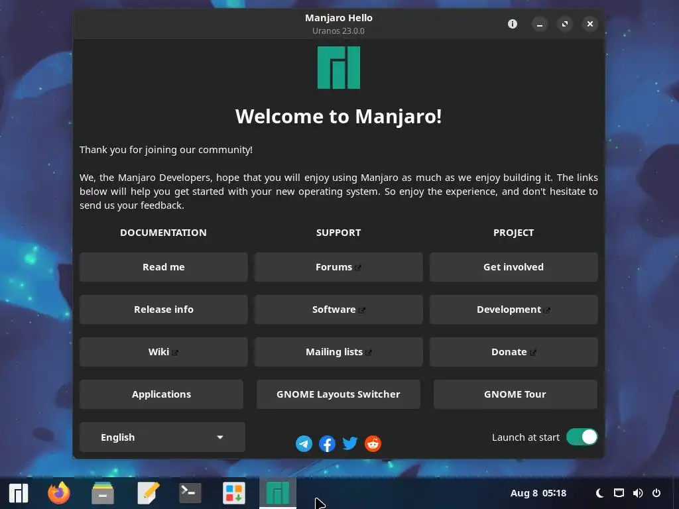Open the Mailing lists link

pos(339,352)
